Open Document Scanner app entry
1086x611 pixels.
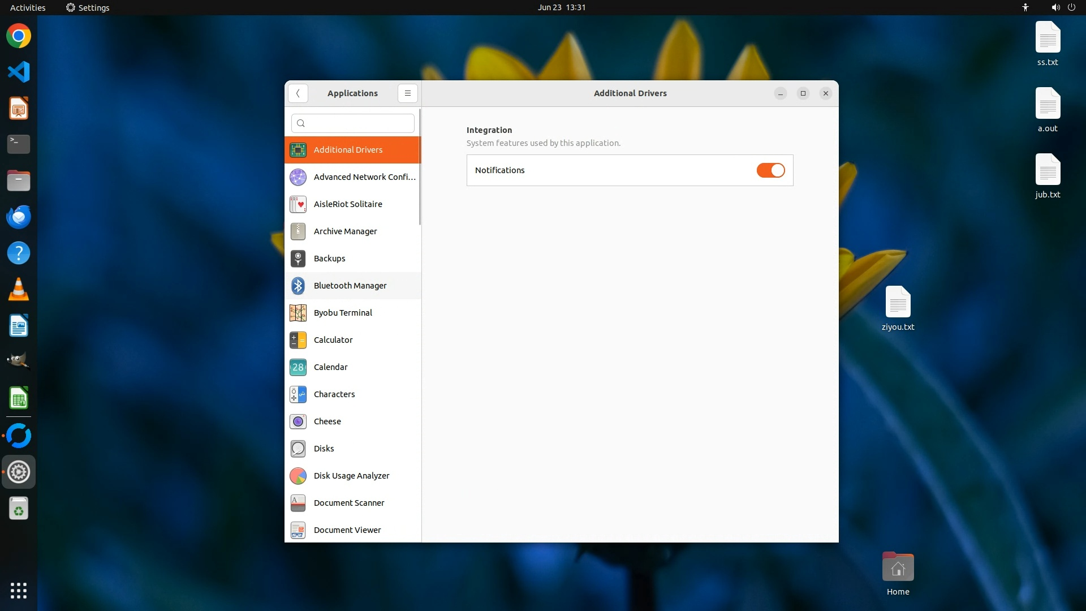tap(349, 503)
